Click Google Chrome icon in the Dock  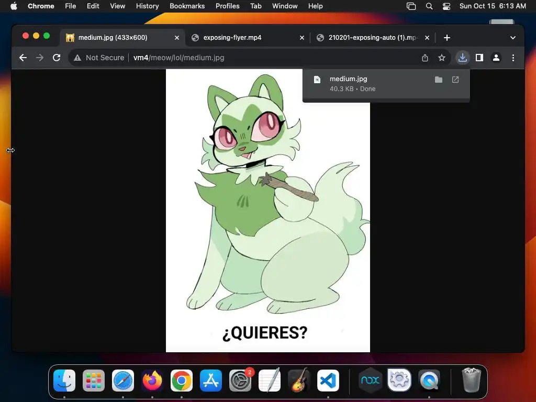[x=182, y=381]
